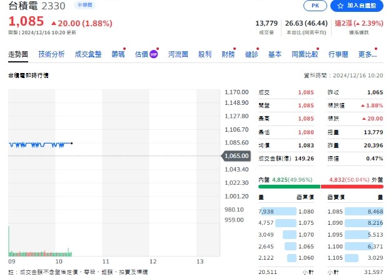The width and height of the screenshot is (391, 279).
Task: Click bid volume 7,938
Action: (266, 212)
